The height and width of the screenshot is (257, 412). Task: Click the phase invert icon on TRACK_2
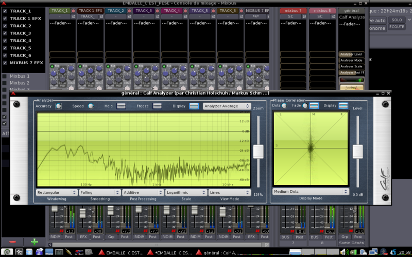(129, 16)
